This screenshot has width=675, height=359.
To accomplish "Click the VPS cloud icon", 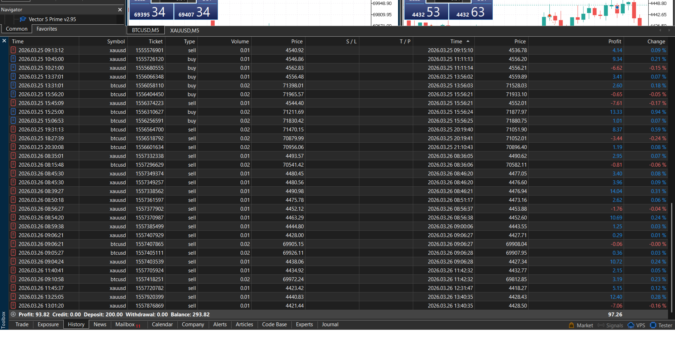I will point(631,325).
